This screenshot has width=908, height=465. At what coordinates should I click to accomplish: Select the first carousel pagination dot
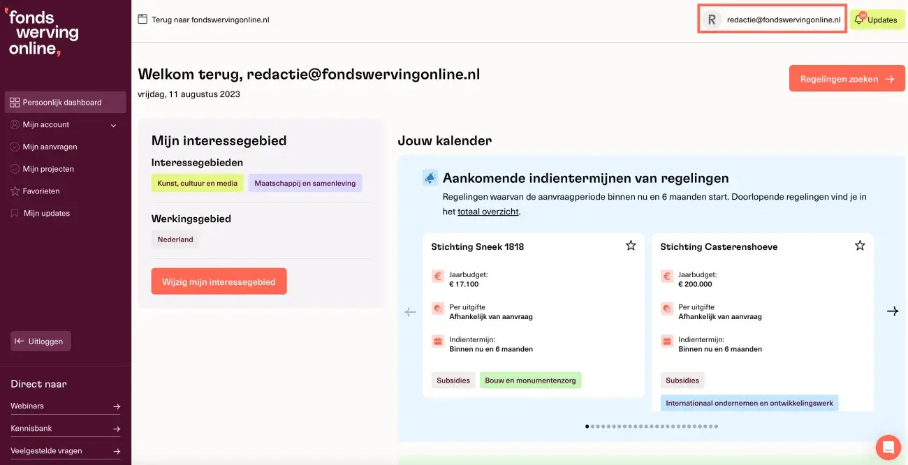coord(587,427)
